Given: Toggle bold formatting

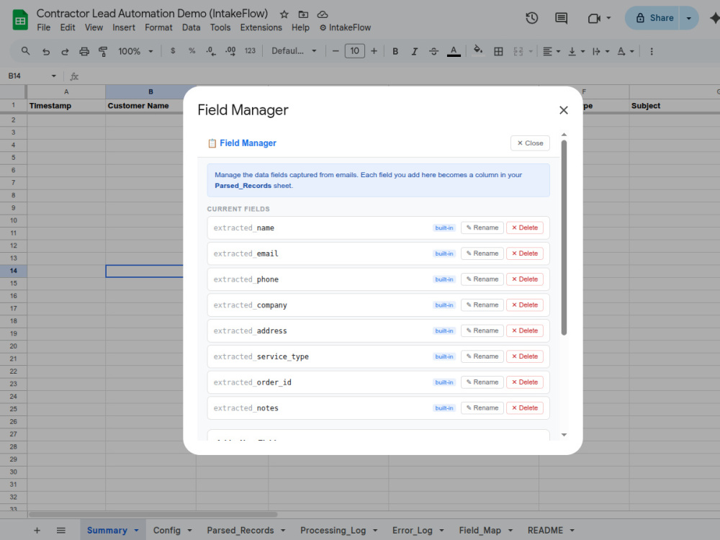Looking at the screenshot, I should 395,51.
